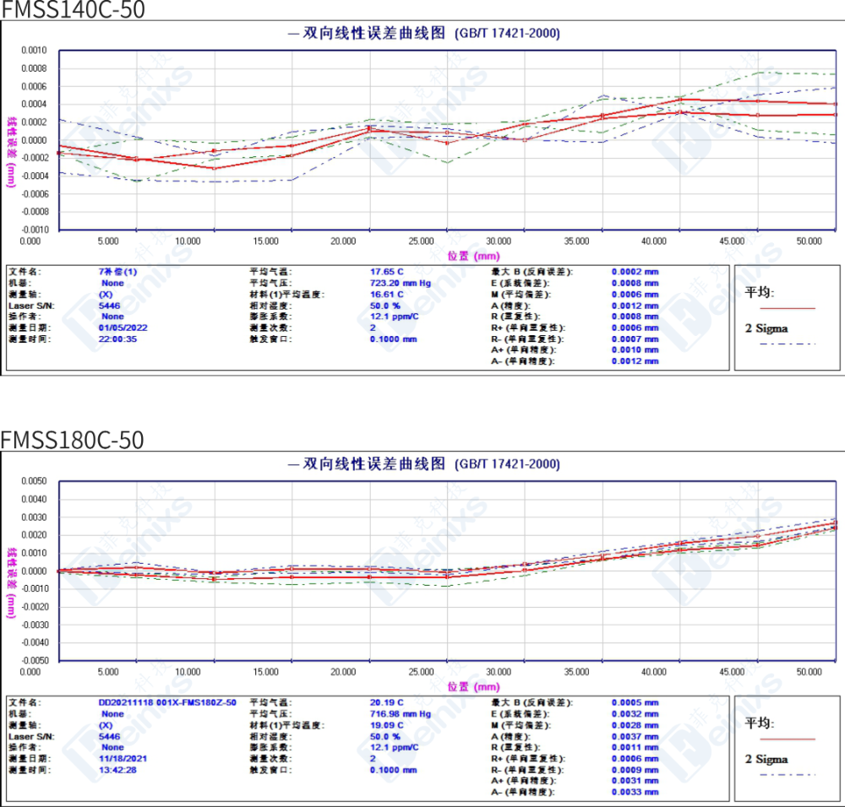The height and width of the screenshot is (807, 845).
Task: Click the 20.19 C average temperature value
Action: (387, 702)
